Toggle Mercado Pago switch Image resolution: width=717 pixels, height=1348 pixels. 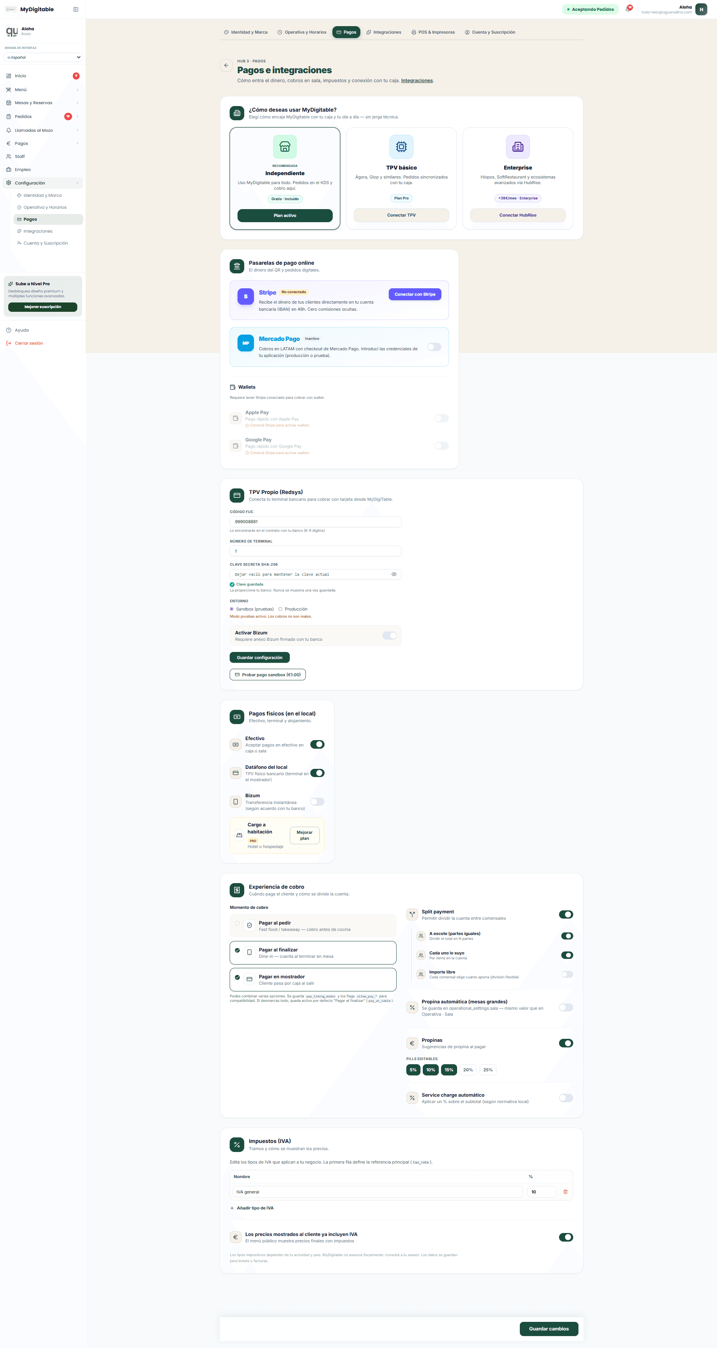pos(434,347)
